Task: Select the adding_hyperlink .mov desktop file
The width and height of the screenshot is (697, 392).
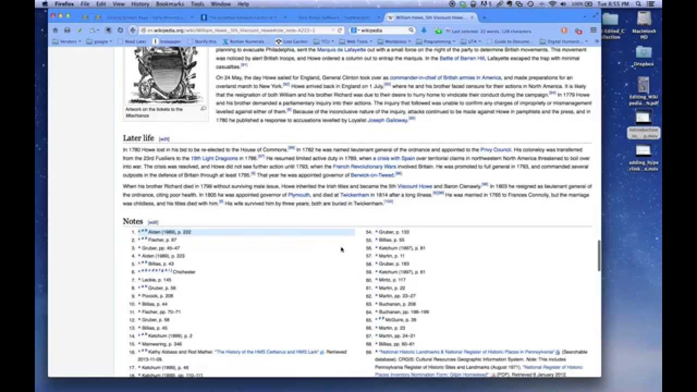Action: click(643, 158)
